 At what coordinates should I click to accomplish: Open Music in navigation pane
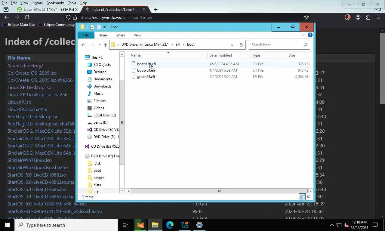point(98,94)
